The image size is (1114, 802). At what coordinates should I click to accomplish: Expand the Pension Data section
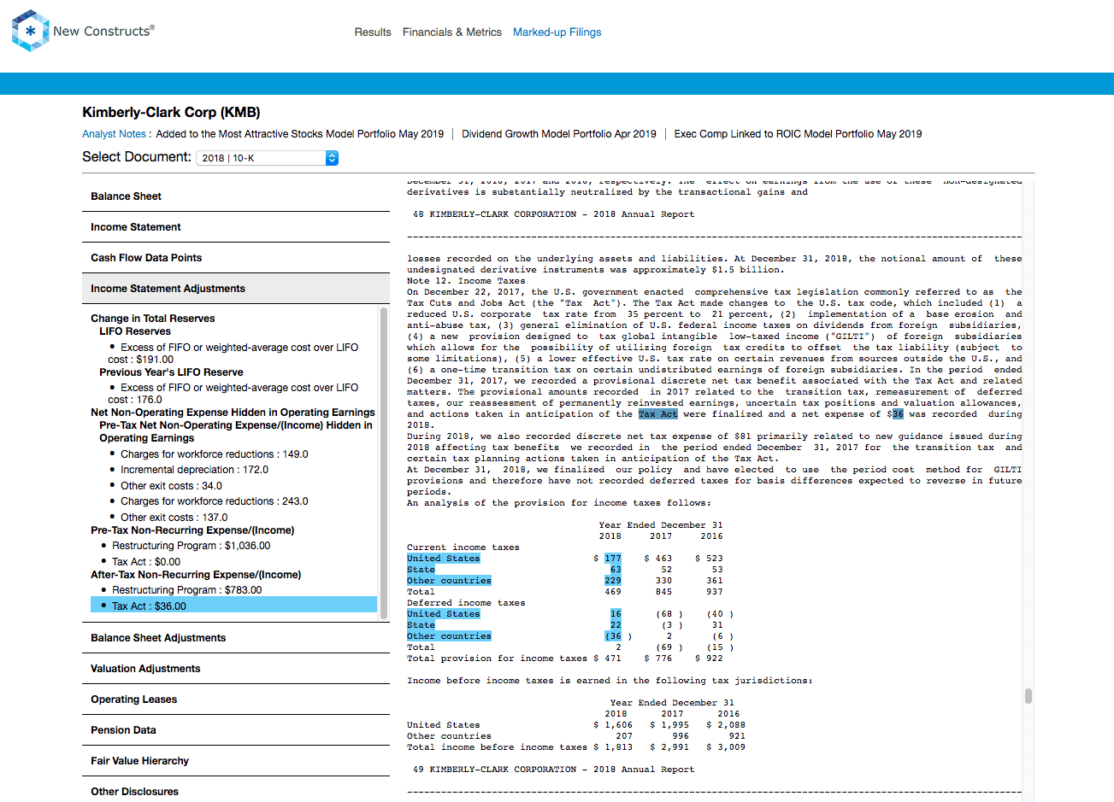(236, 730)
